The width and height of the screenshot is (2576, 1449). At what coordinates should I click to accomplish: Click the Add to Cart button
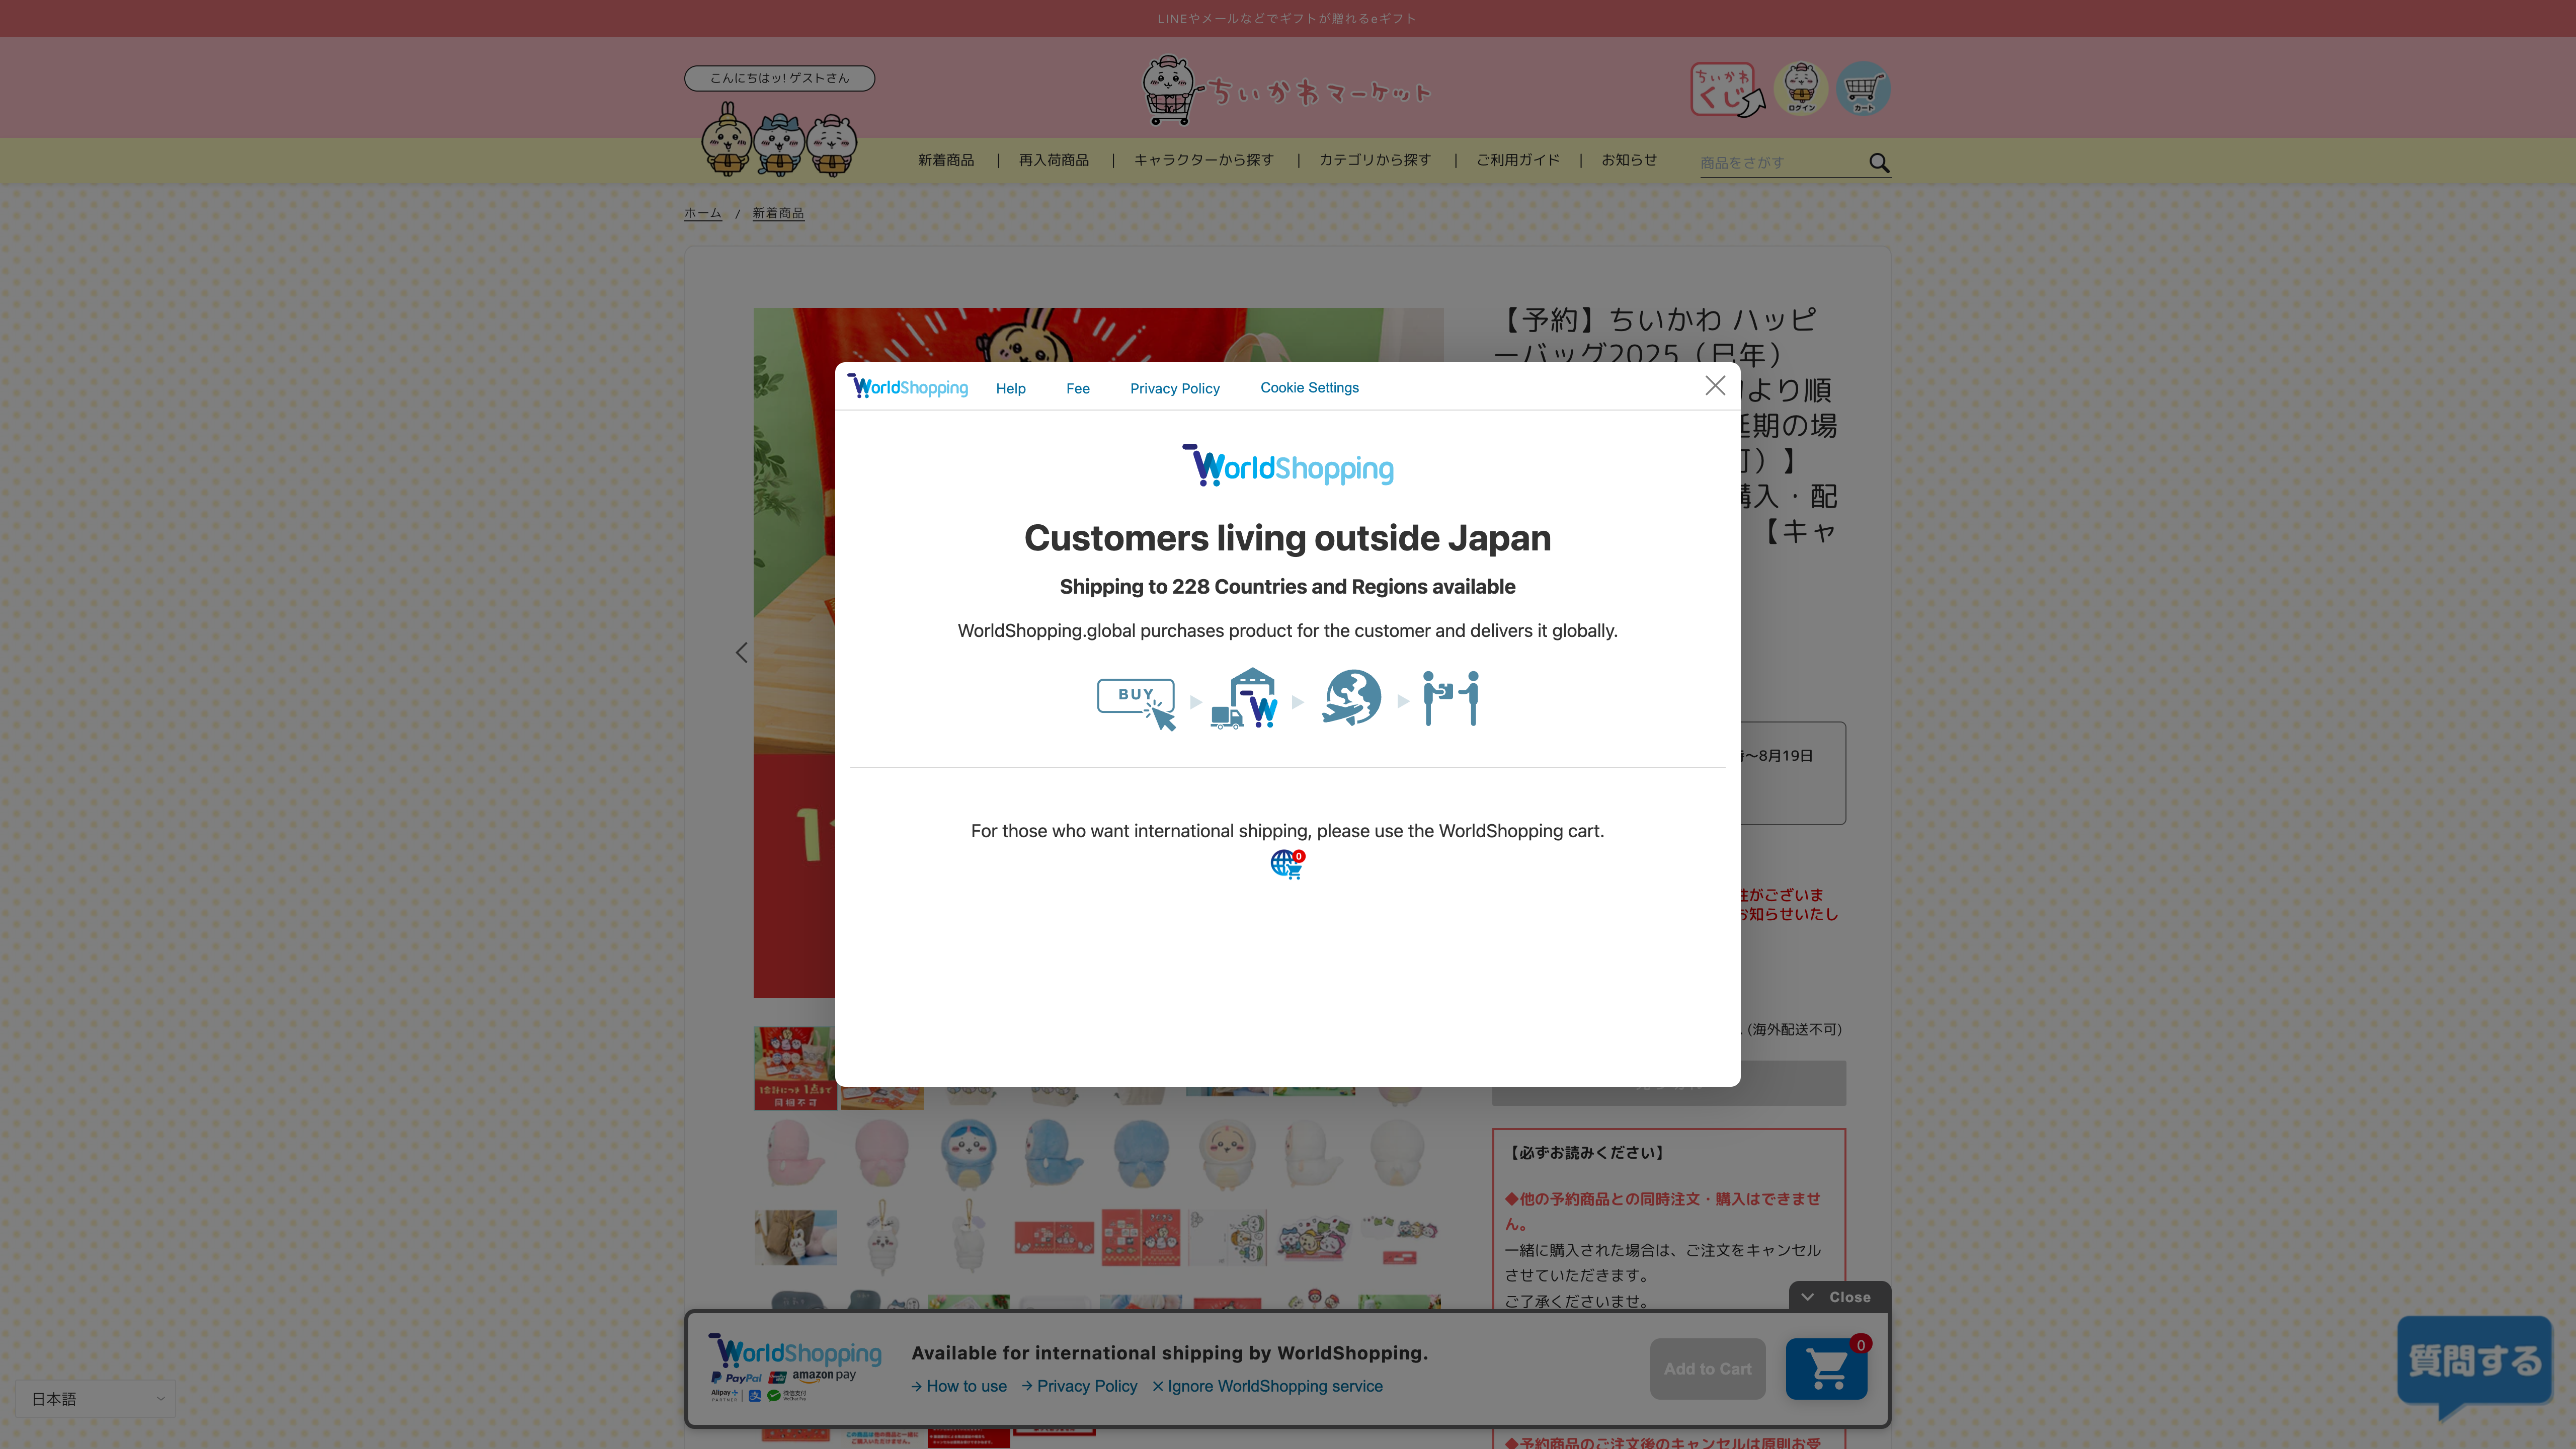pyautogui.click(x=1707, y=1369)
